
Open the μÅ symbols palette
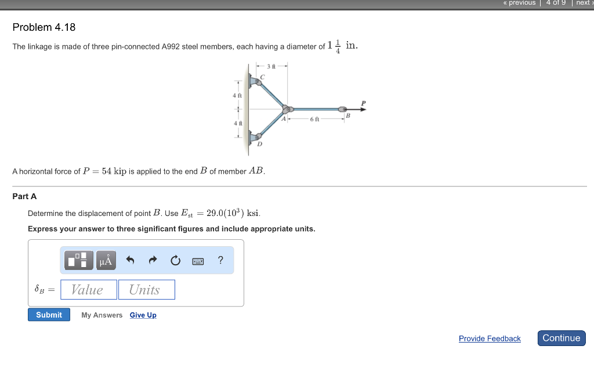click(x=105, y=260)
